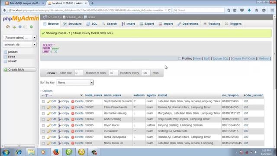This screenshot has height=156, width=277.
Task: Click the Firefox taskbar icon
Action: click(x=56, y=152)
